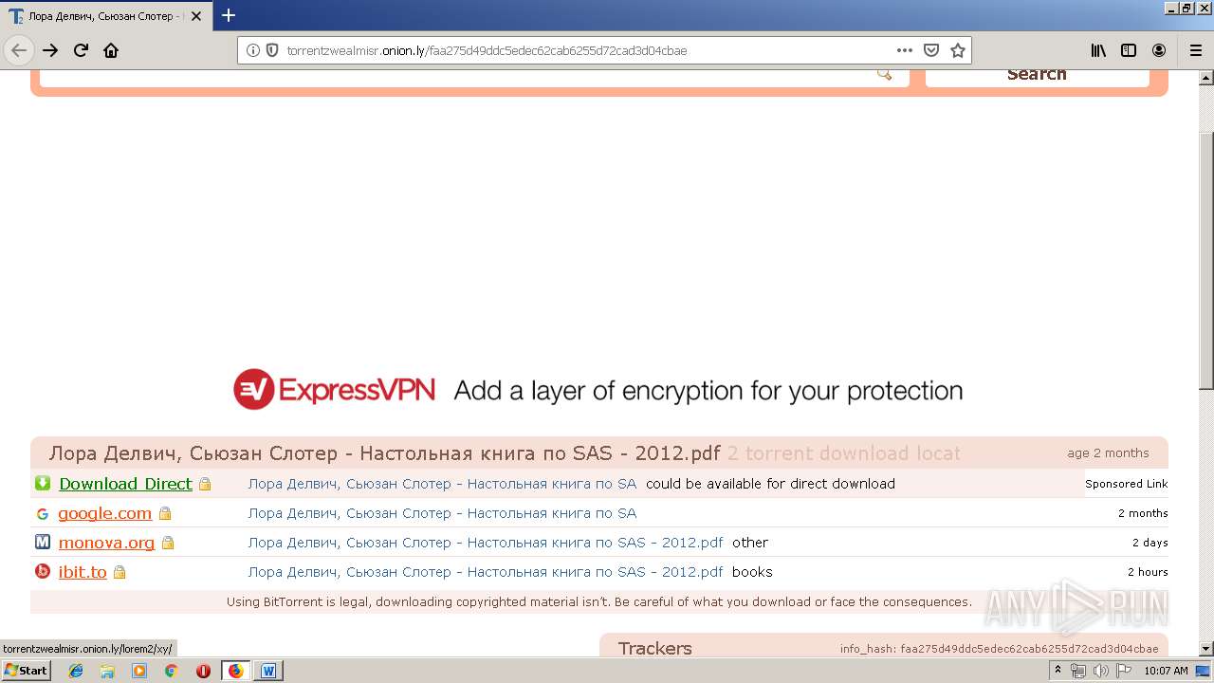Click the '2 hours' age value
The width and height of the screenshot is (1214, 683).
tap(1148, 572)
